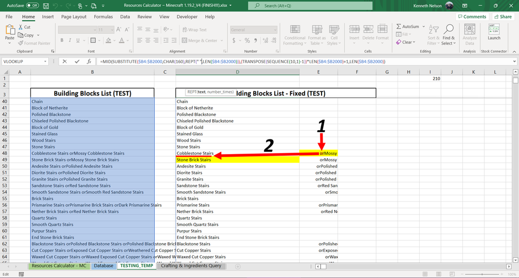Viewport: 519px width, 278px height.
Task: Open Database sheet tab
Action: tap(103, 266)
